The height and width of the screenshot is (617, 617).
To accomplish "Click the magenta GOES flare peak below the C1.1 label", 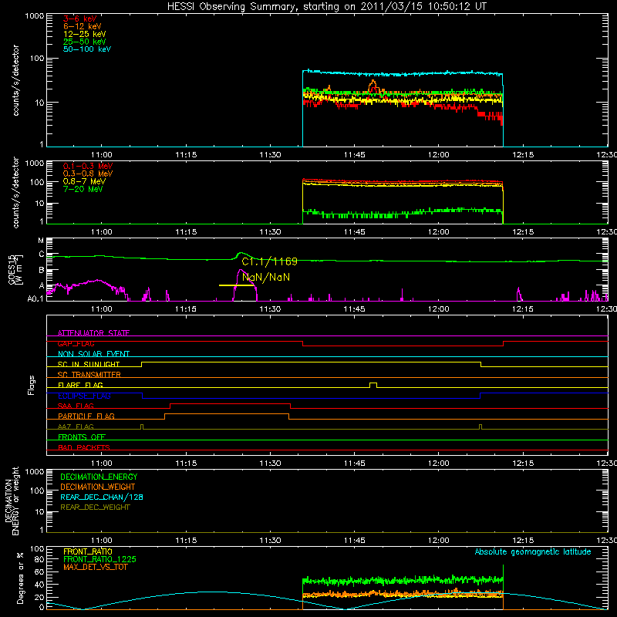I will (x=241, y=271).
